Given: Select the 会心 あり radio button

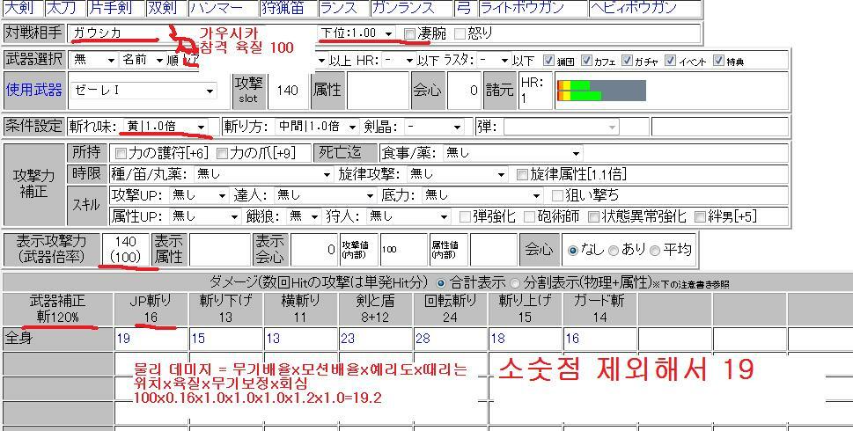Looking at the screenshot, I should click(614, 250).
